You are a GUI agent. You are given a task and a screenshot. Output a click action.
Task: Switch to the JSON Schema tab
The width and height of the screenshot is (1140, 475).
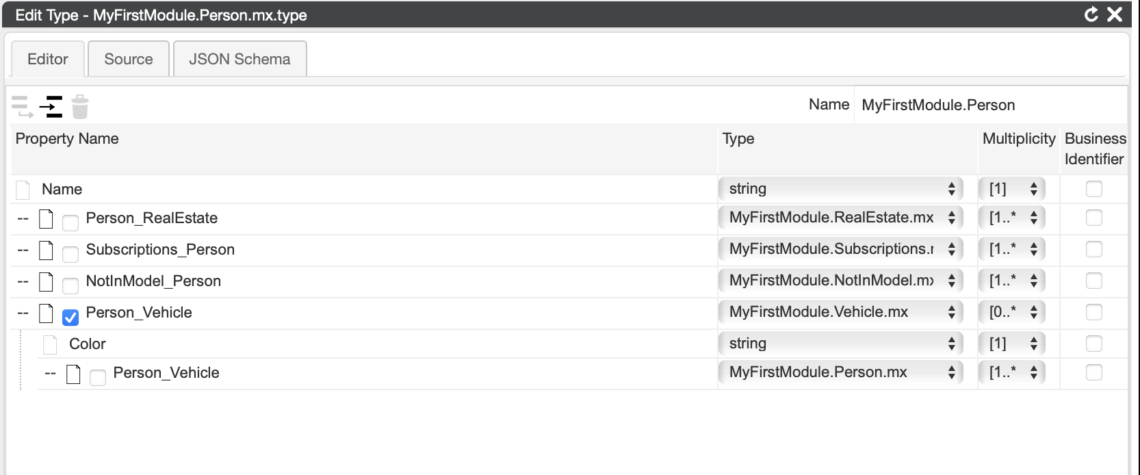pos(239,59)
